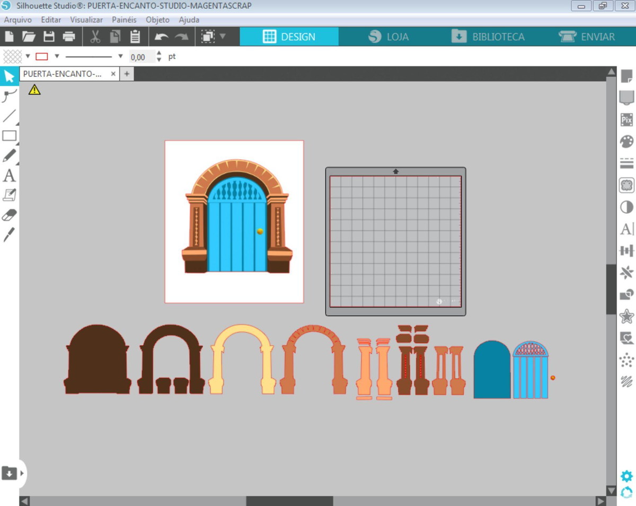Open the Painéis menu
This screenshot has width=636, height=506.
pyautogui.click(x=124, y=20)
